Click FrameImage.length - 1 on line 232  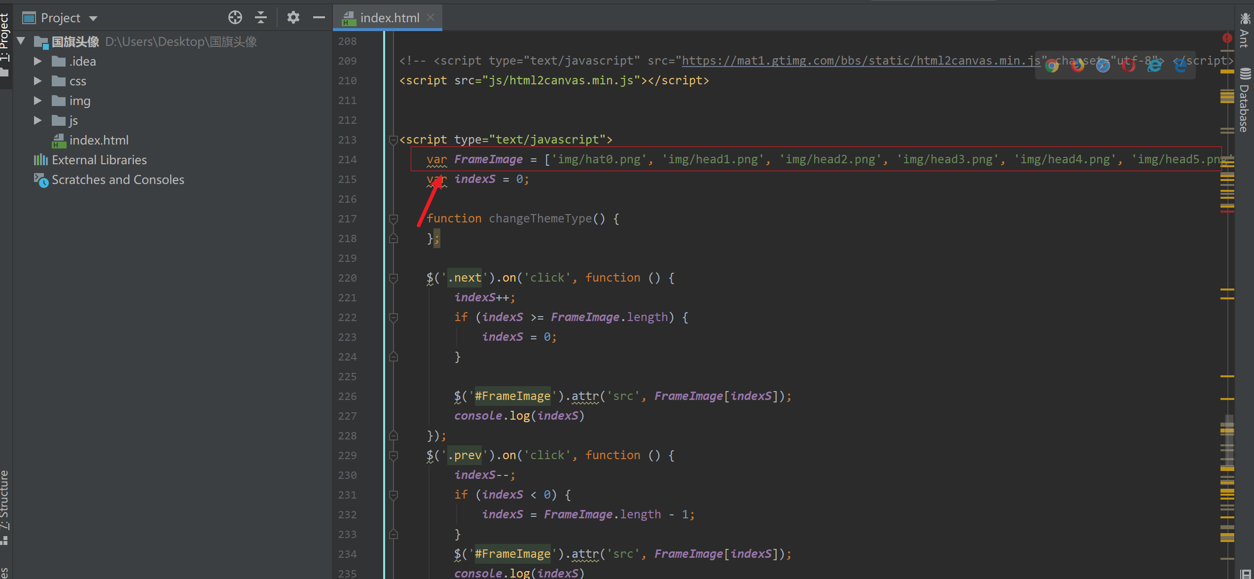tap(616, 514)
